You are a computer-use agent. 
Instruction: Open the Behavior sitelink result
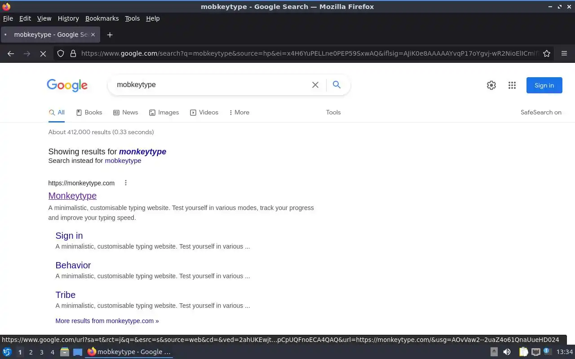(x=73, y=265)
